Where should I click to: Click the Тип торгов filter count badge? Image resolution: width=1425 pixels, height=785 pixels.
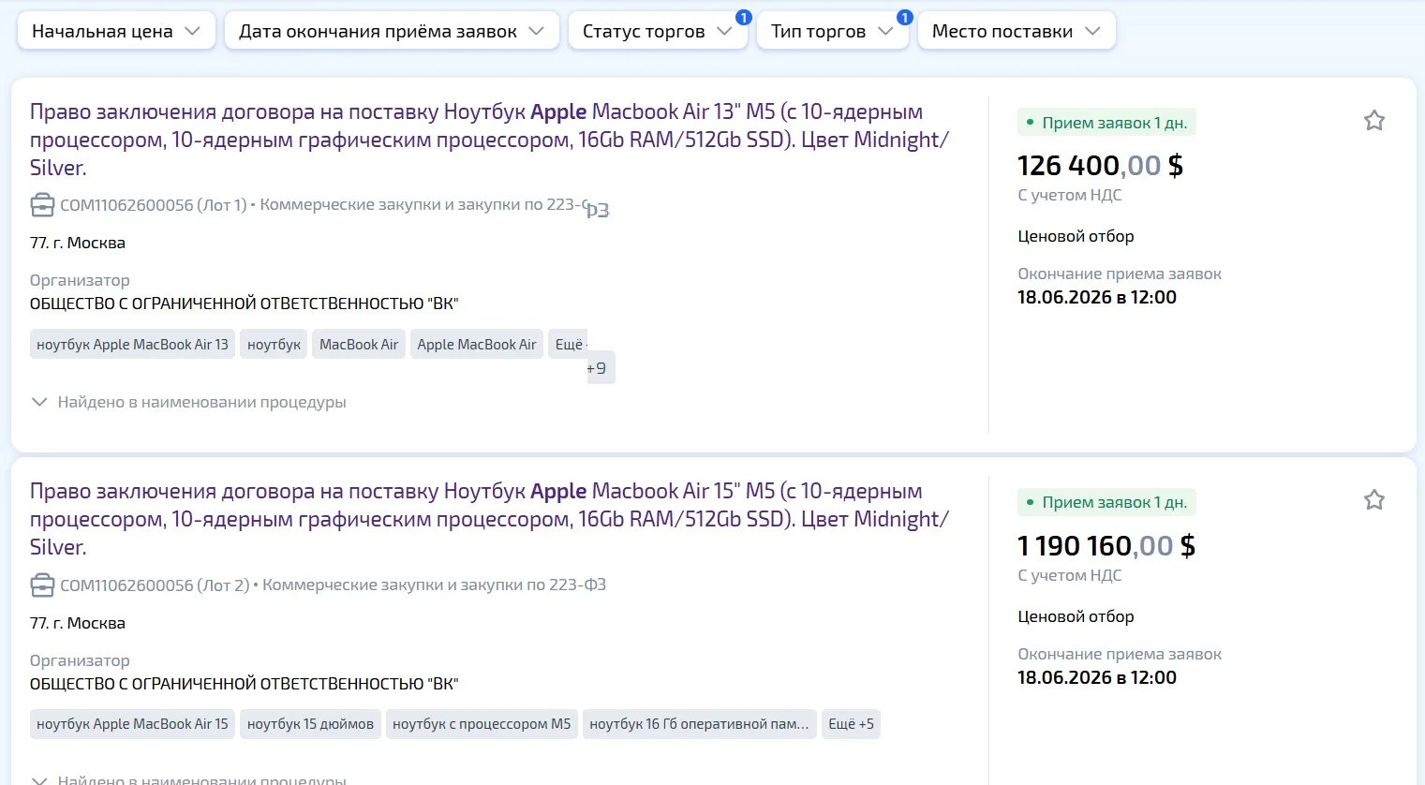pyautogui.click(x=905, y=17)
